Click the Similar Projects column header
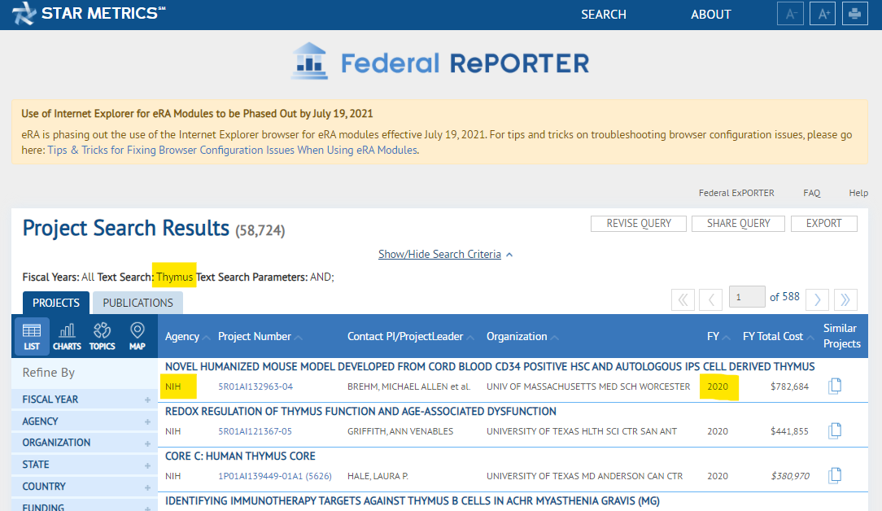Image resolution: width=882 pixels, height=511 pixels. 842,336
